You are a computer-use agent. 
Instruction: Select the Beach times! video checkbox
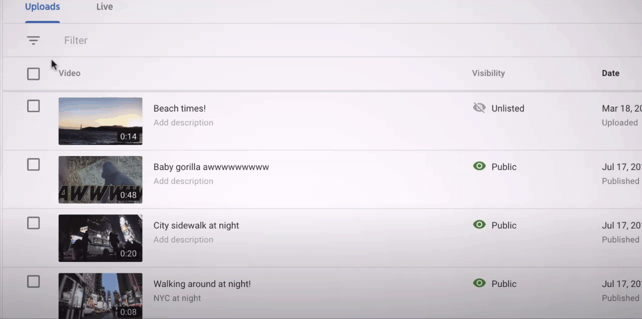point(34,106)
